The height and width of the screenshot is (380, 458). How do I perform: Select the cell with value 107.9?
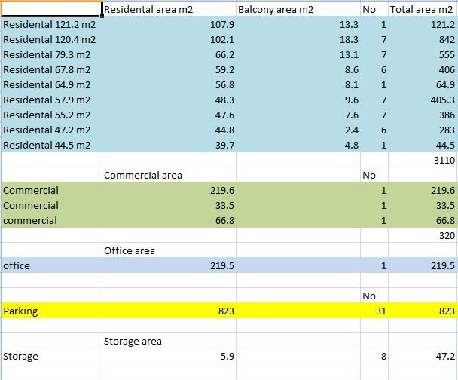pyautogui.click(x=169, y=24)
